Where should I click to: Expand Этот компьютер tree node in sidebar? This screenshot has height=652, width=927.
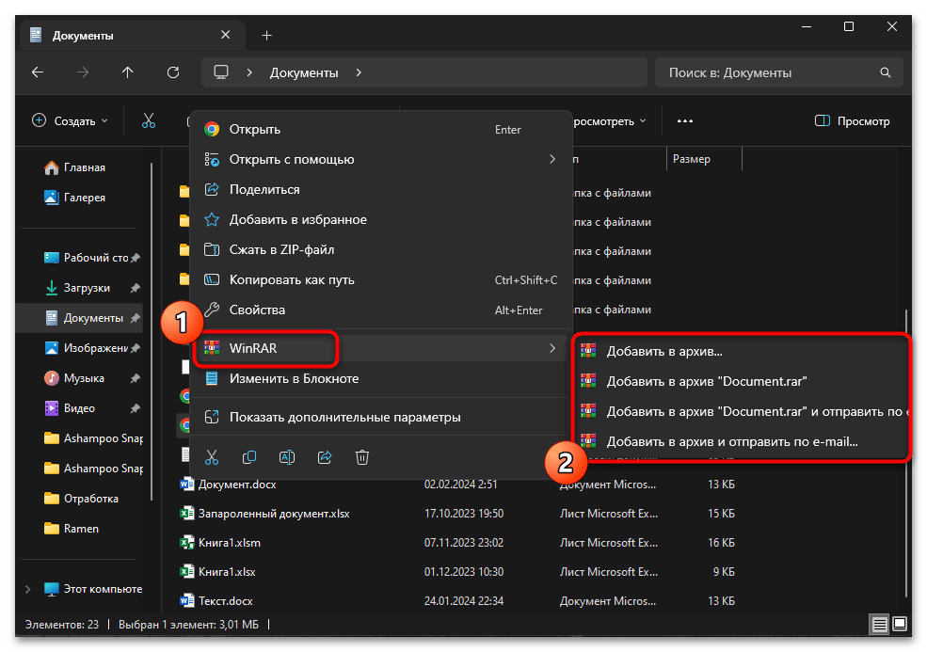(29, 589)
